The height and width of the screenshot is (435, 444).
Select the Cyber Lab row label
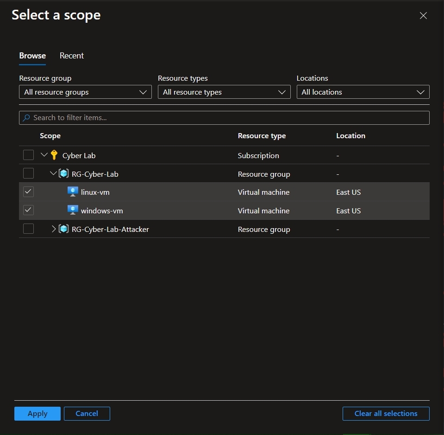pyautogui.click(x=79, y=156)
